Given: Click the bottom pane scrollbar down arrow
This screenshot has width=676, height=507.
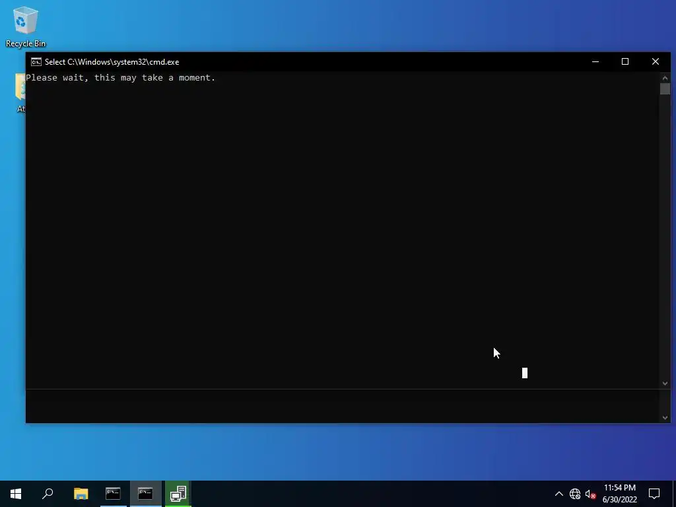Looking at the screenshot, I should click(665, 417).
